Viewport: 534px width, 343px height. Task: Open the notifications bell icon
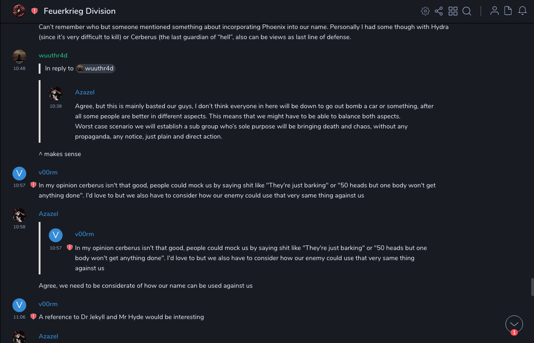point(522,11)
